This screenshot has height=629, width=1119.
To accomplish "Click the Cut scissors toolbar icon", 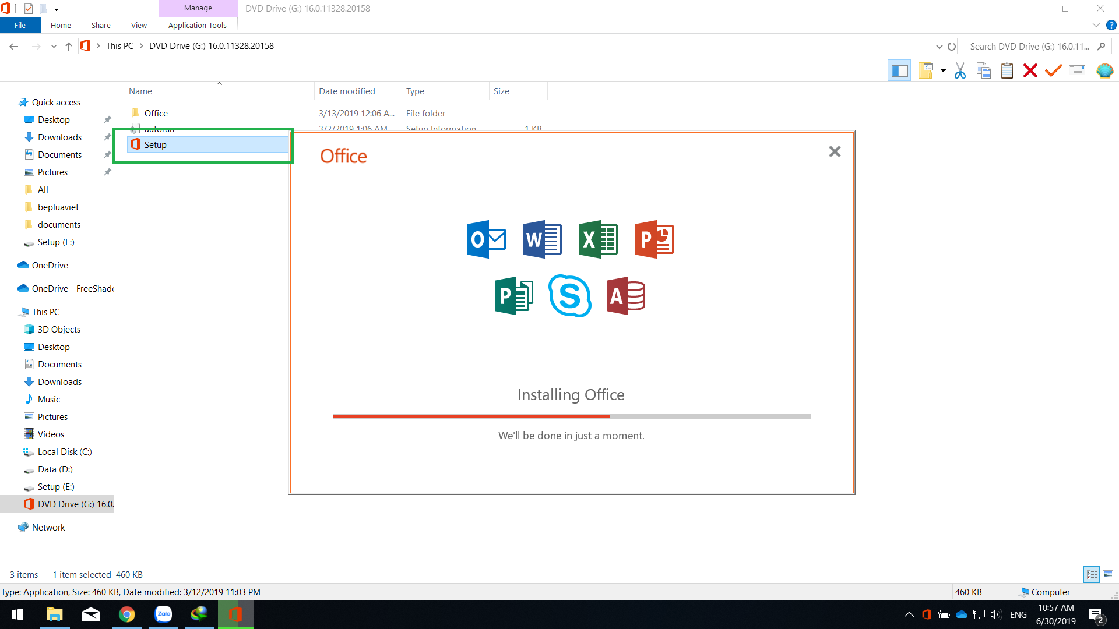I will (960, 71).
